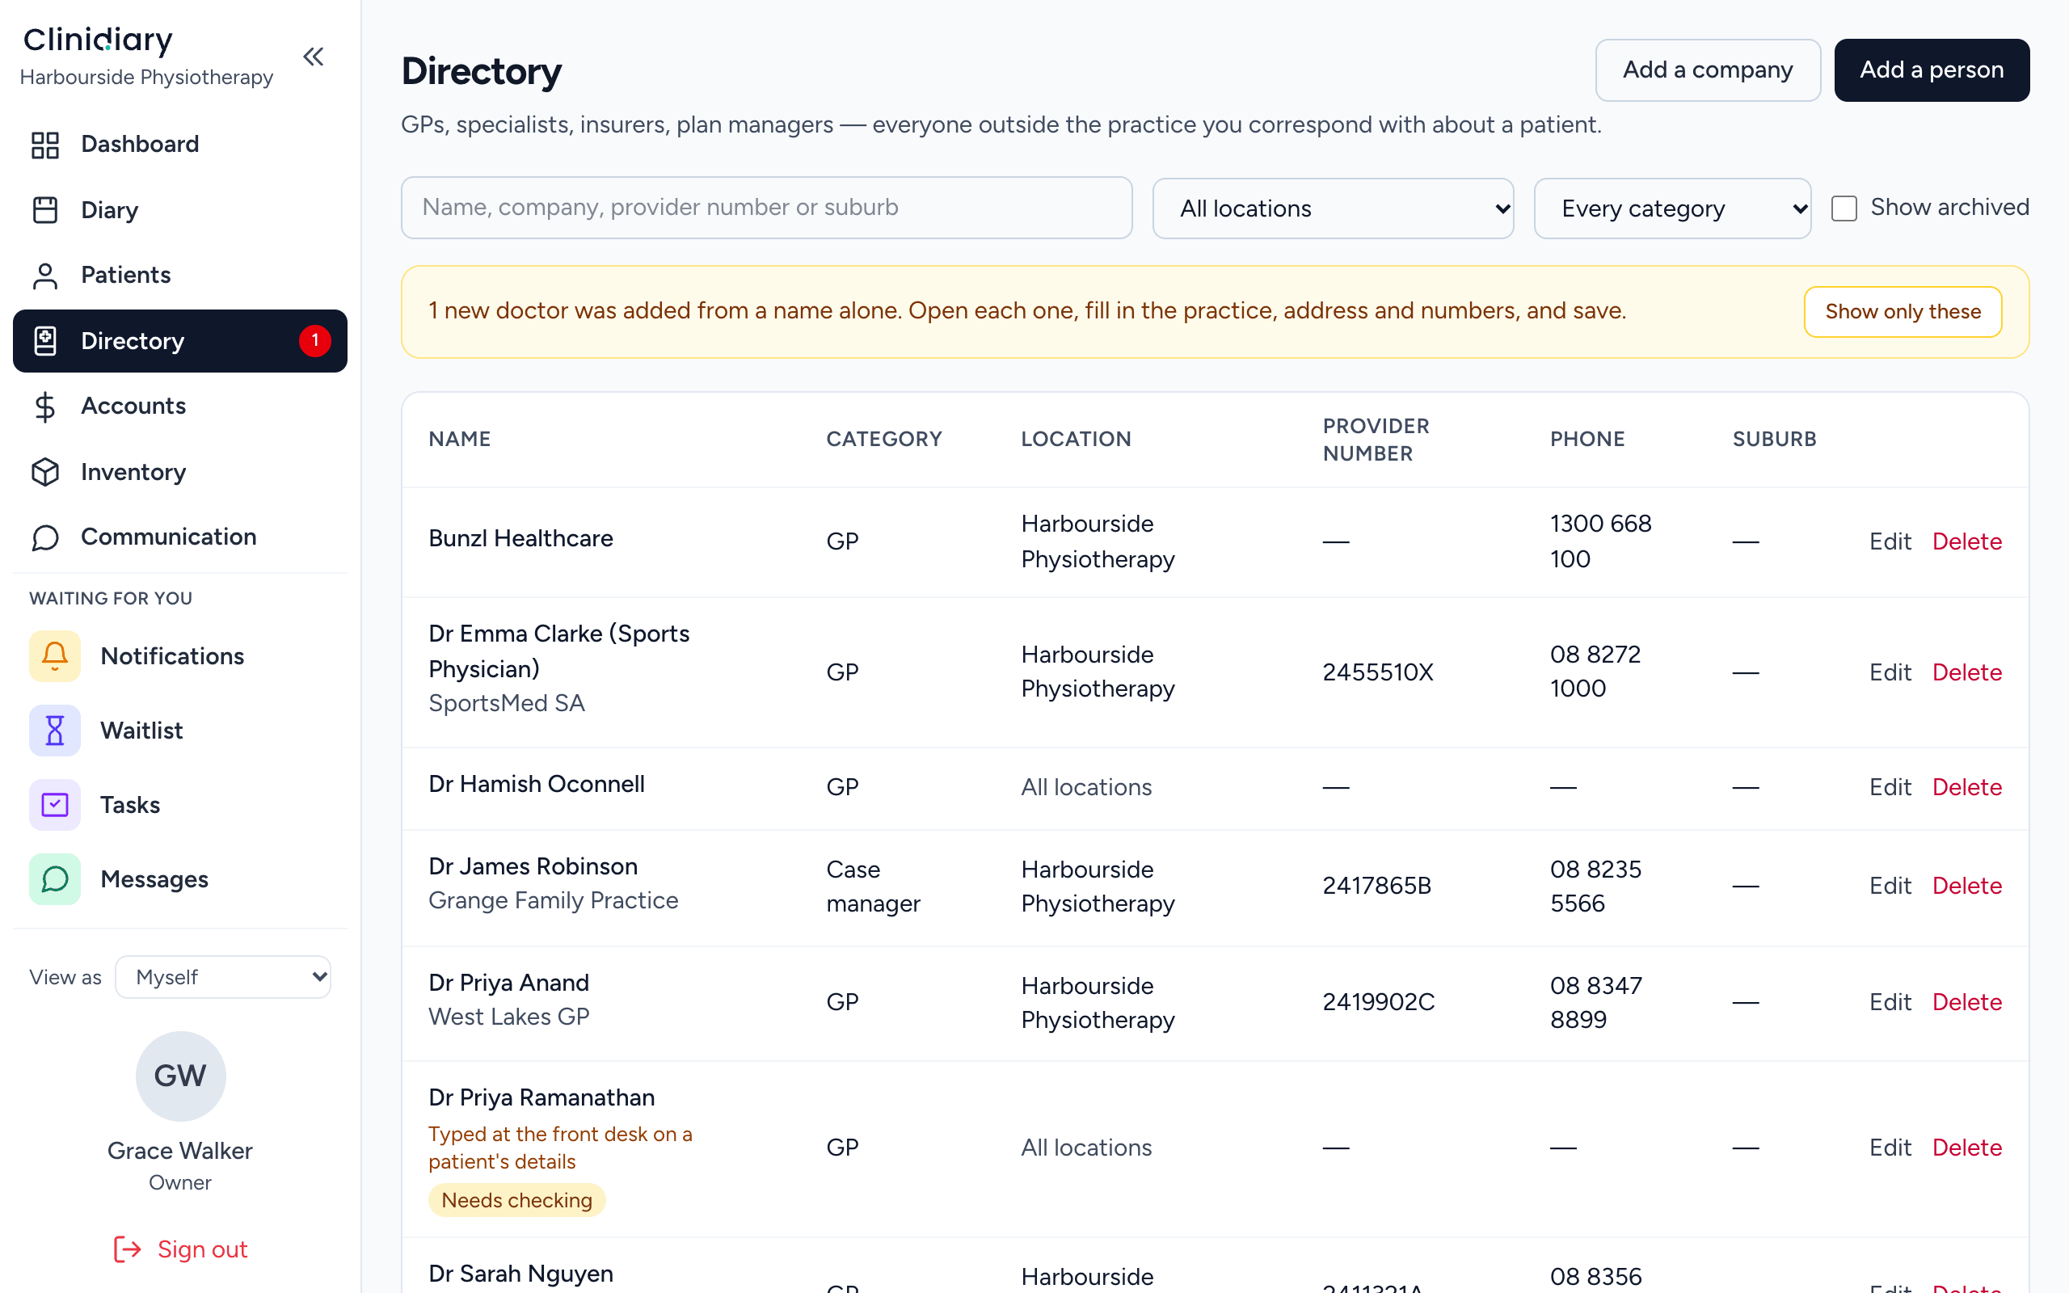The height and width of the screenshot is (1293, 2069).
Task: Open the Diary menu item
Action: pyautogui.click(x=179, y=209)
